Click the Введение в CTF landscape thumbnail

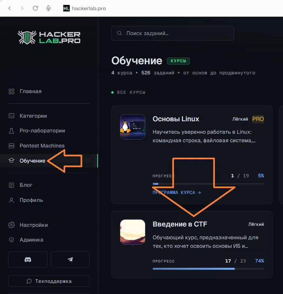[x=133, y=232]
